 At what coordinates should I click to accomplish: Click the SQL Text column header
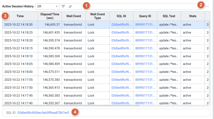click(x=169, y=16)
